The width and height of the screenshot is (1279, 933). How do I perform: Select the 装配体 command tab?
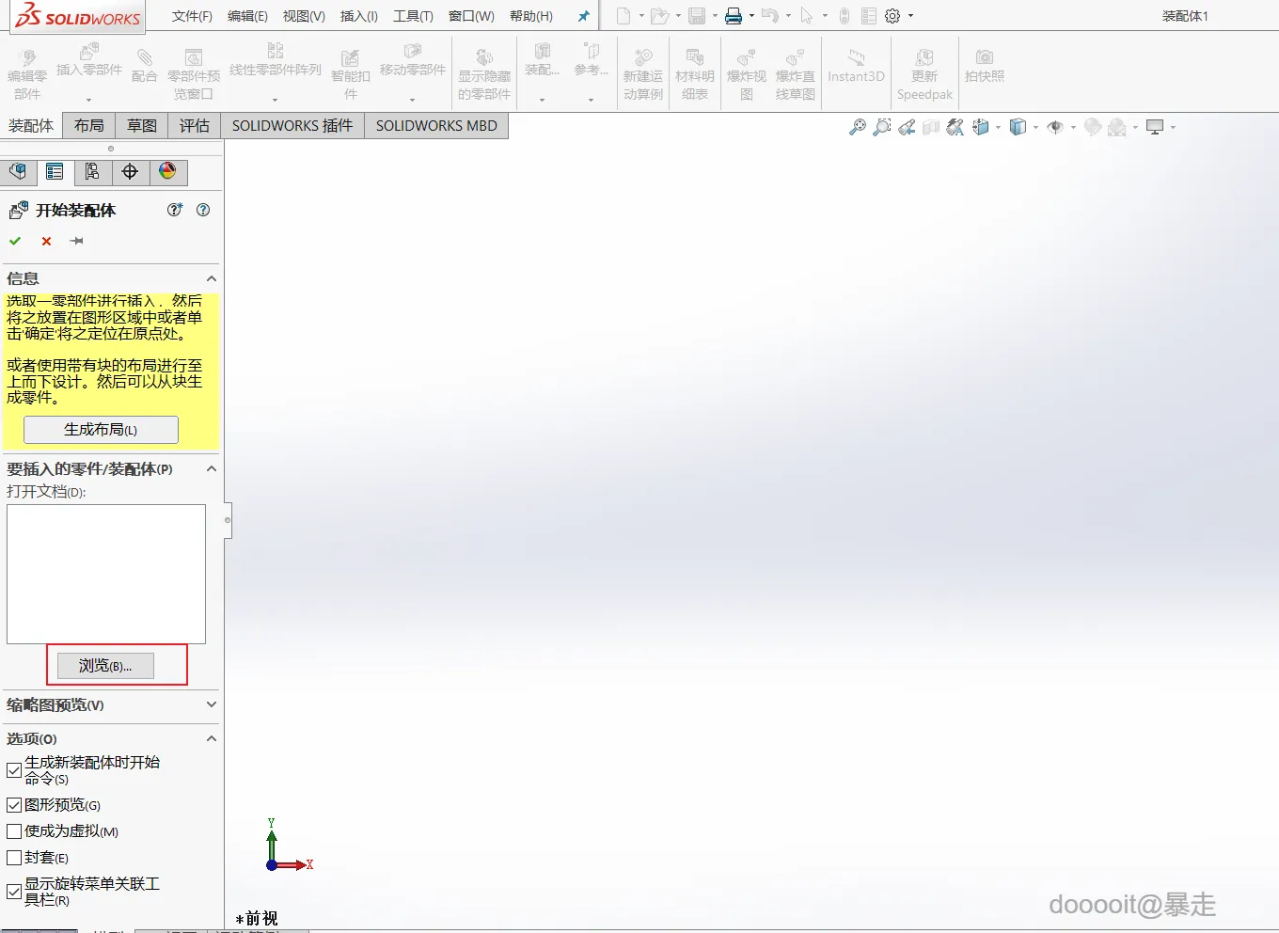point(31,126)
